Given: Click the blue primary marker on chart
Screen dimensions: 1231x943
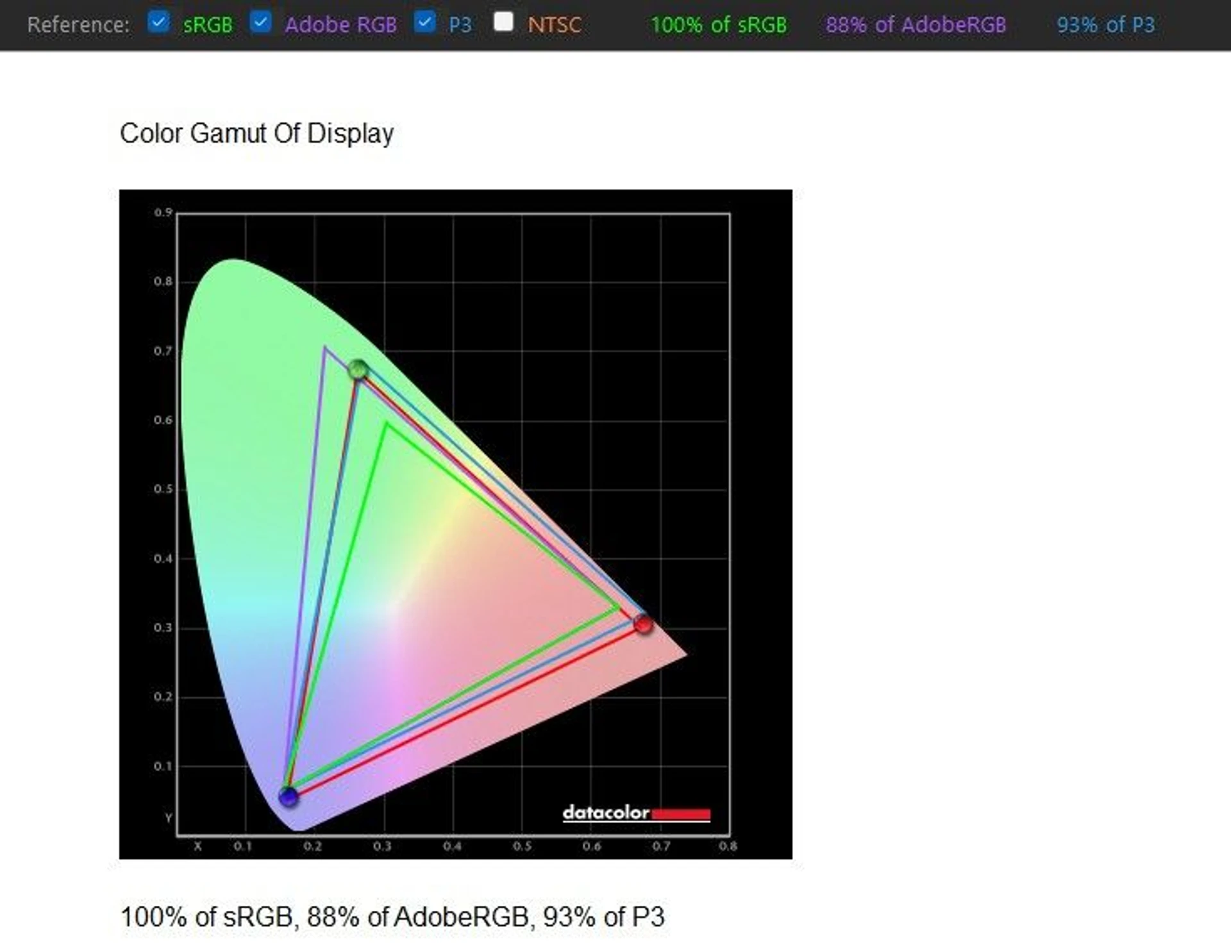Looking at the screenshot, I should pos(289,797).
